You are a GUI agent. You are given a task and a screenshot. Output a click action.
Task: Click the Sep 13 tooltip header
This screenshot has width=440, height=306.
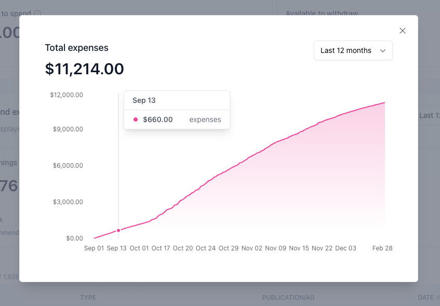tap(144, 100)
